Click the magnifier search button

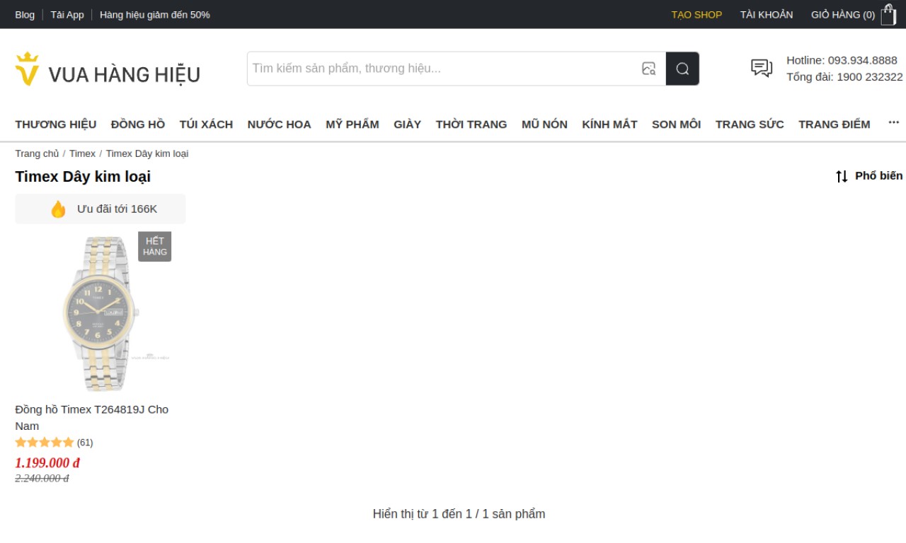(682, 69)
